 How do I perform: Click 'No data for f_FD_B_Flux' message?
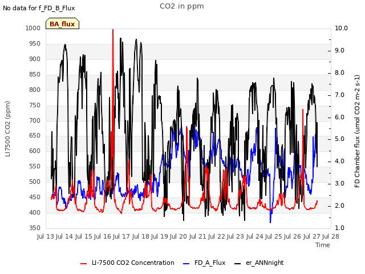(39, 9)
